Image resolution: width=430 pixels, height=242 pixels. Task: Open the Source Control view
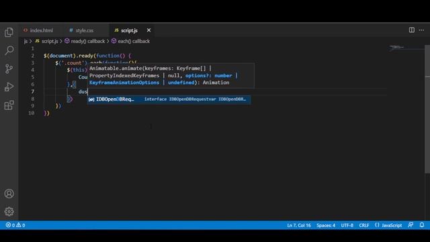(9, 69)
